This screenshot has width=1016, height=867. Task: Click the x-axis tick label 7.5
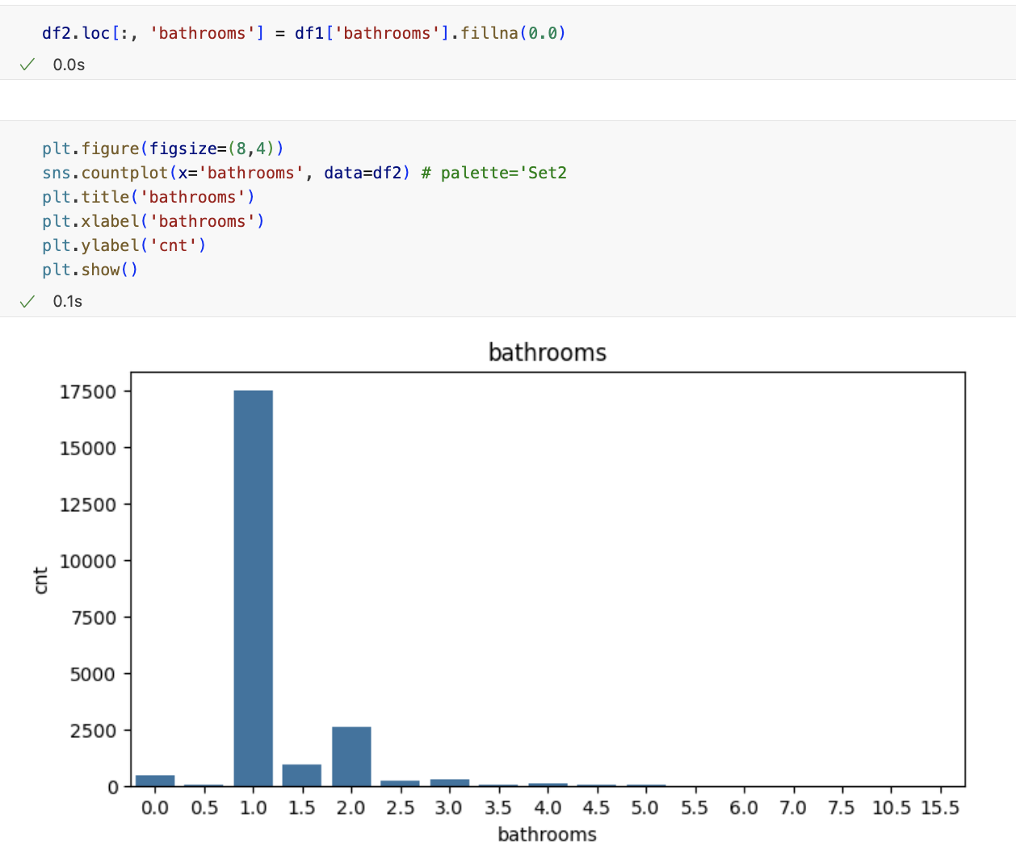point(842,807)
